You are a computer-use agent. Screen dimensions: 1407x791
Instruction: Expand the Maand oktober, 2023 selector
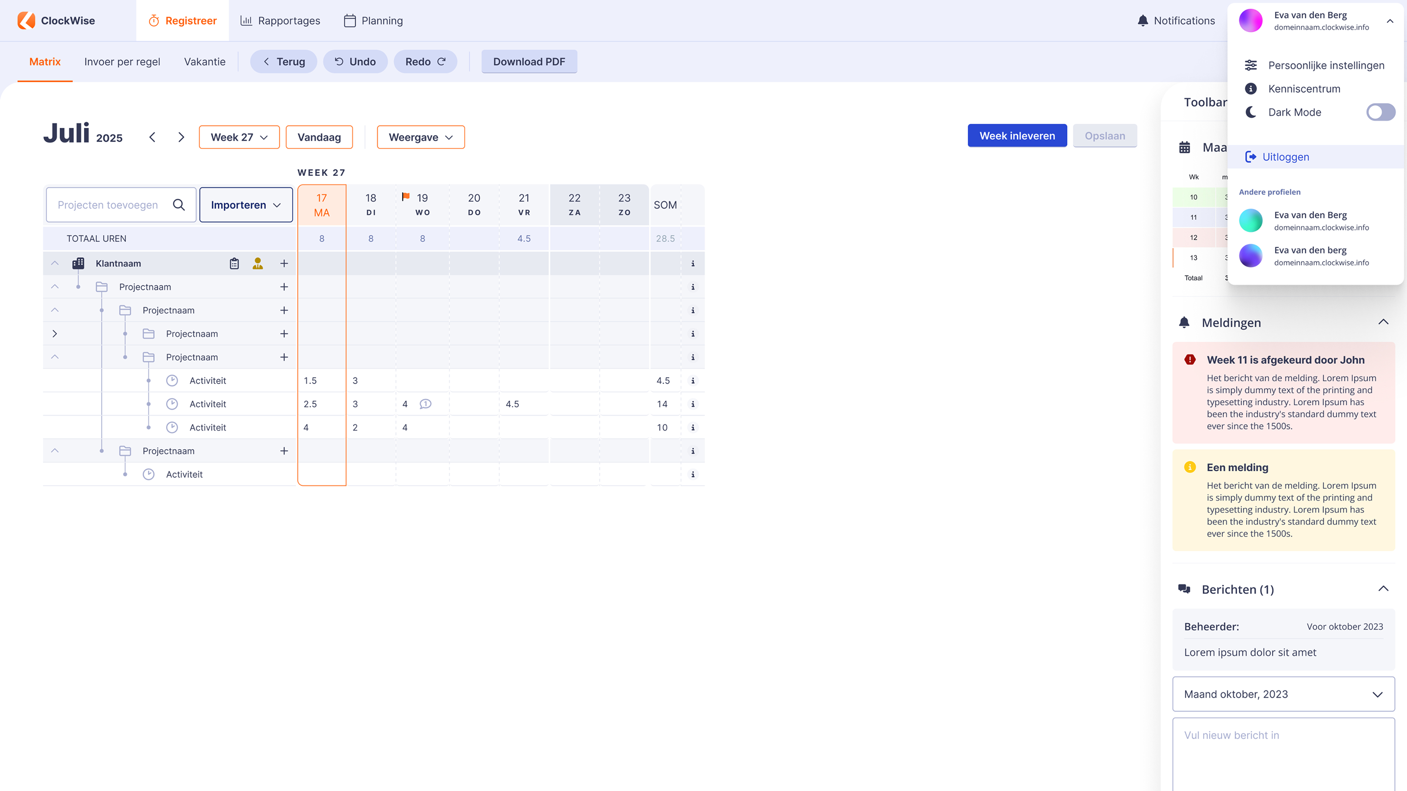coord(1283,694)
